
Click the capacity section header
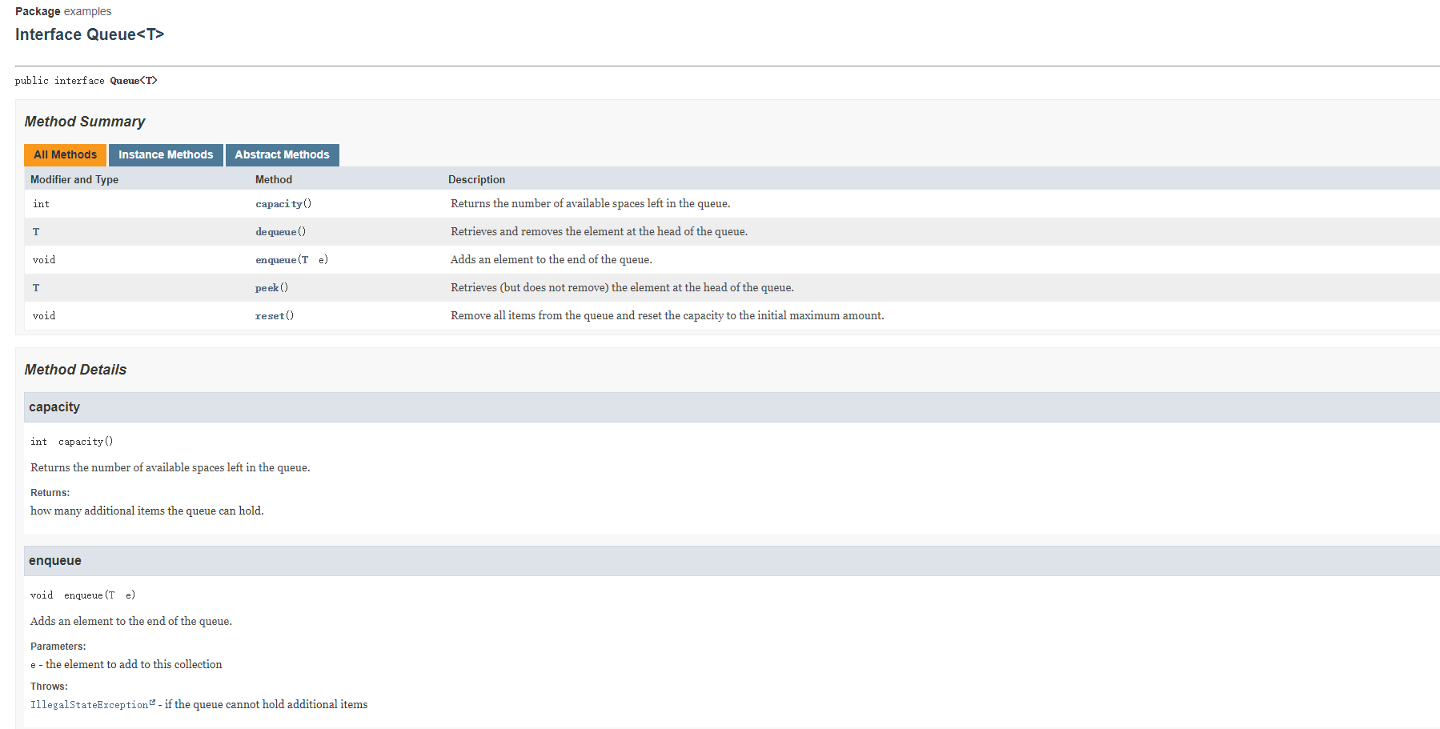(x=732, y=407)
